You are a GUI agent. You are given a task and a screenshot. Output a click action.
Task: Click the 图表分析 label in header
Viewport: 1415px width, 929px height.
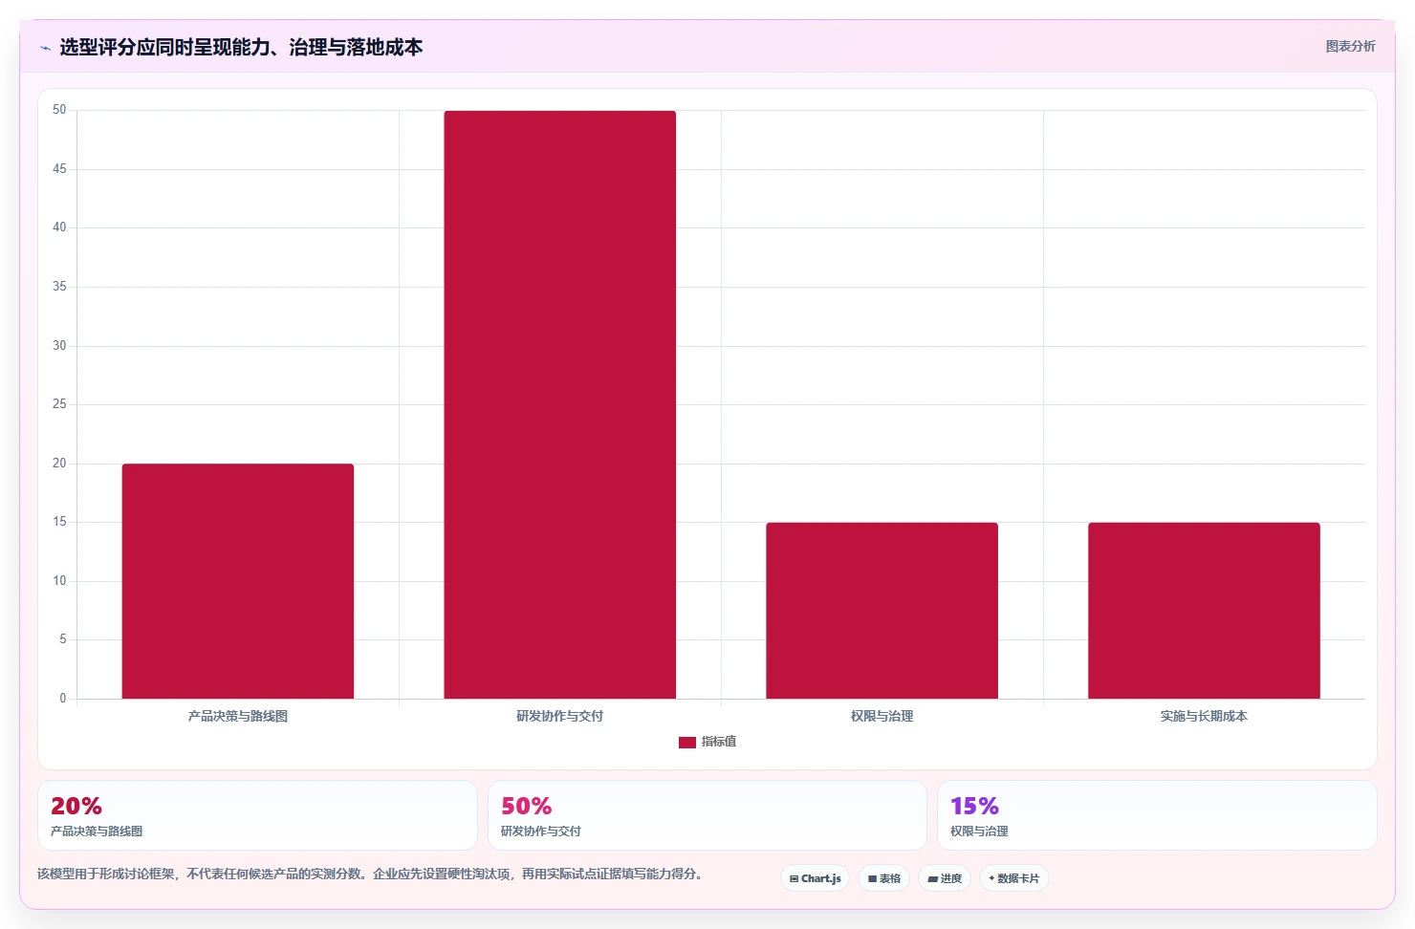tap(1350, 46)
